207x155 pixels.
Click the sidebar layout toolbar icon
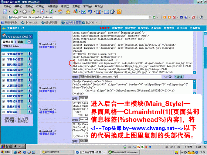click(106, 12)
